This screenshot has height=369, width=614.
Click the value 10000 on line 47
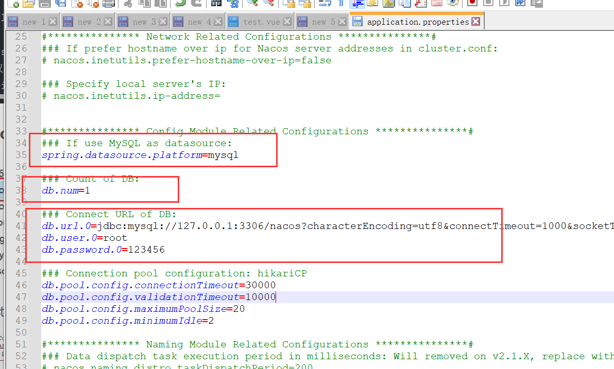click(261, 297)
